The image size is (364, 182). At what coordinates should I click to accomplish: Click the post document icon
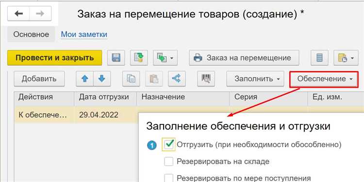(139, 58)
